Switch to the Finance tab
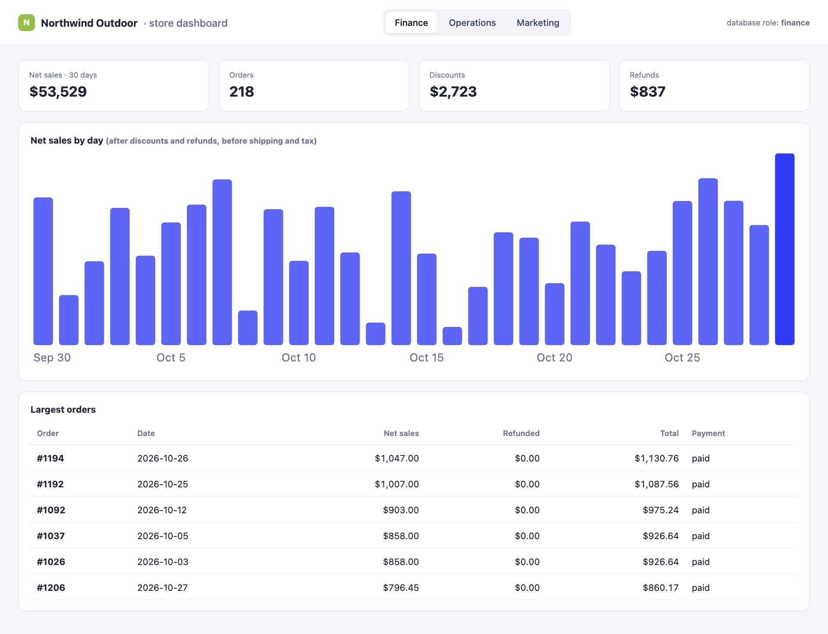This screenshot has width=828, height=634. [411, 23]
